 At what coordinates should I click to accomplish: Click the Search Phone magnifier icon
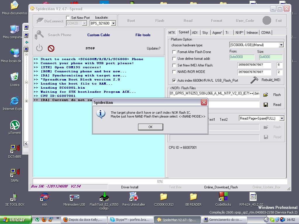[x=39, y=35]
